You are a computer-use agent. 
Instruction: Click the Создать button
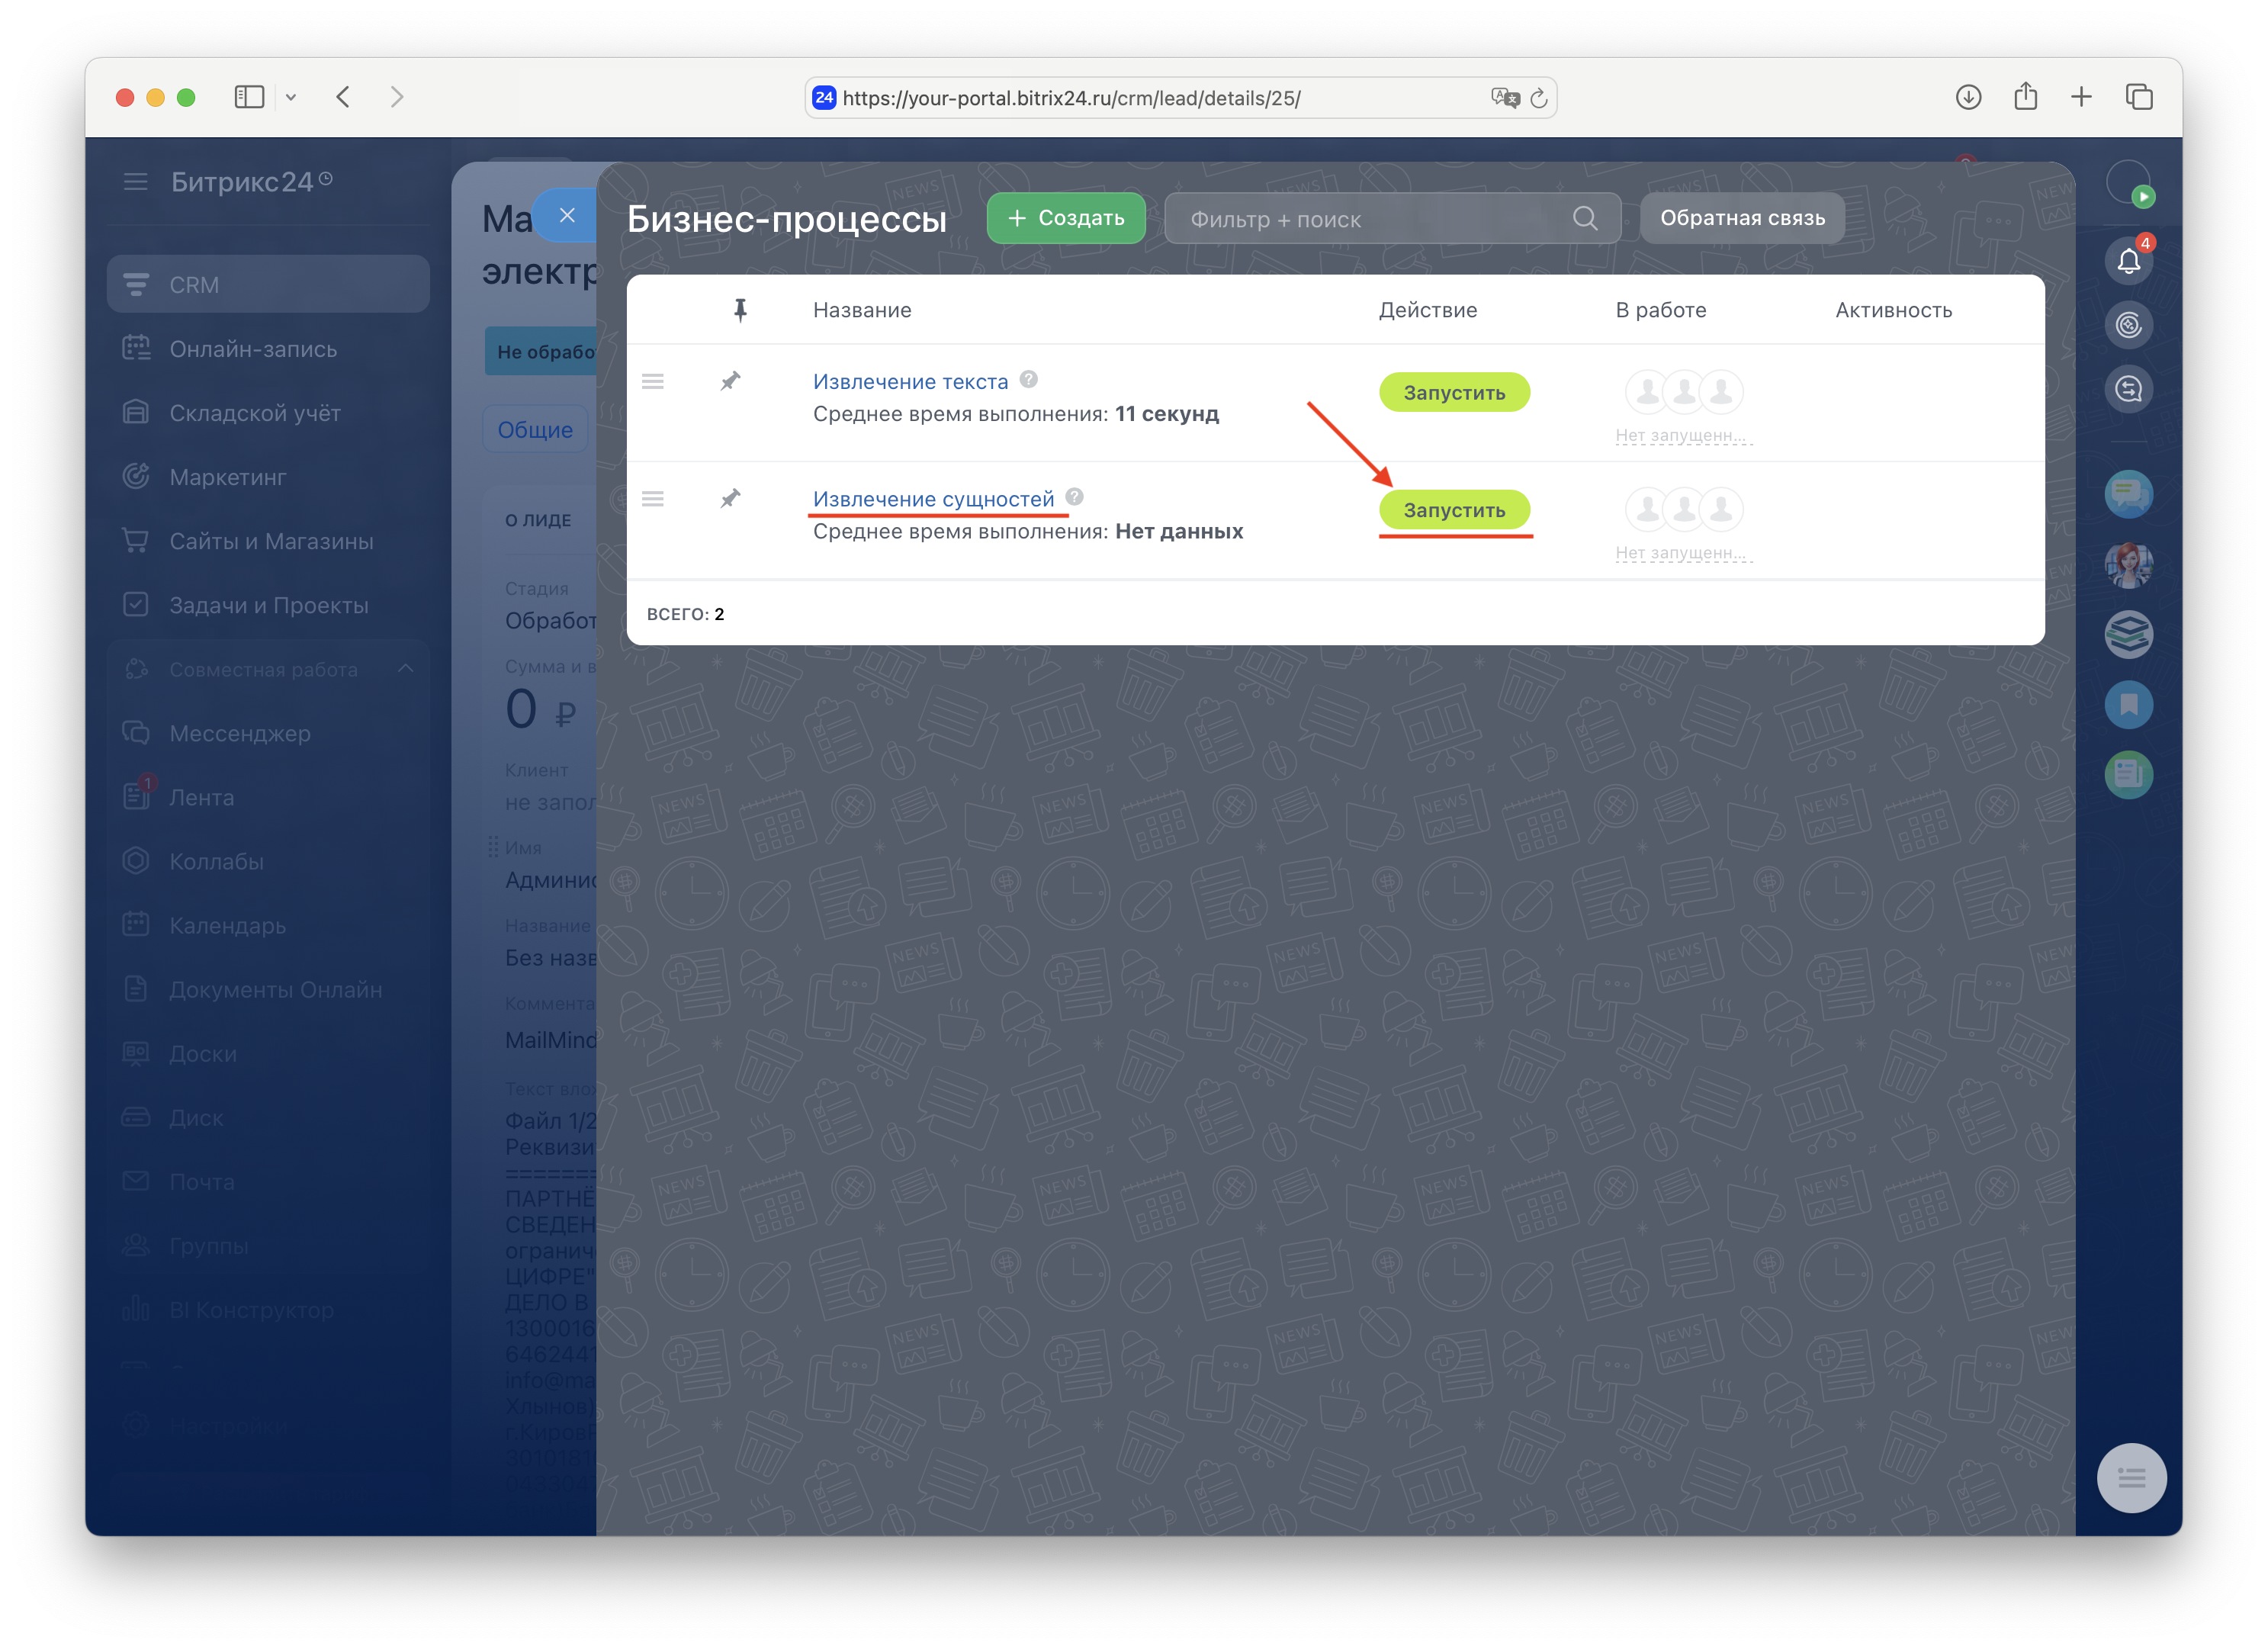(1065, 218)
